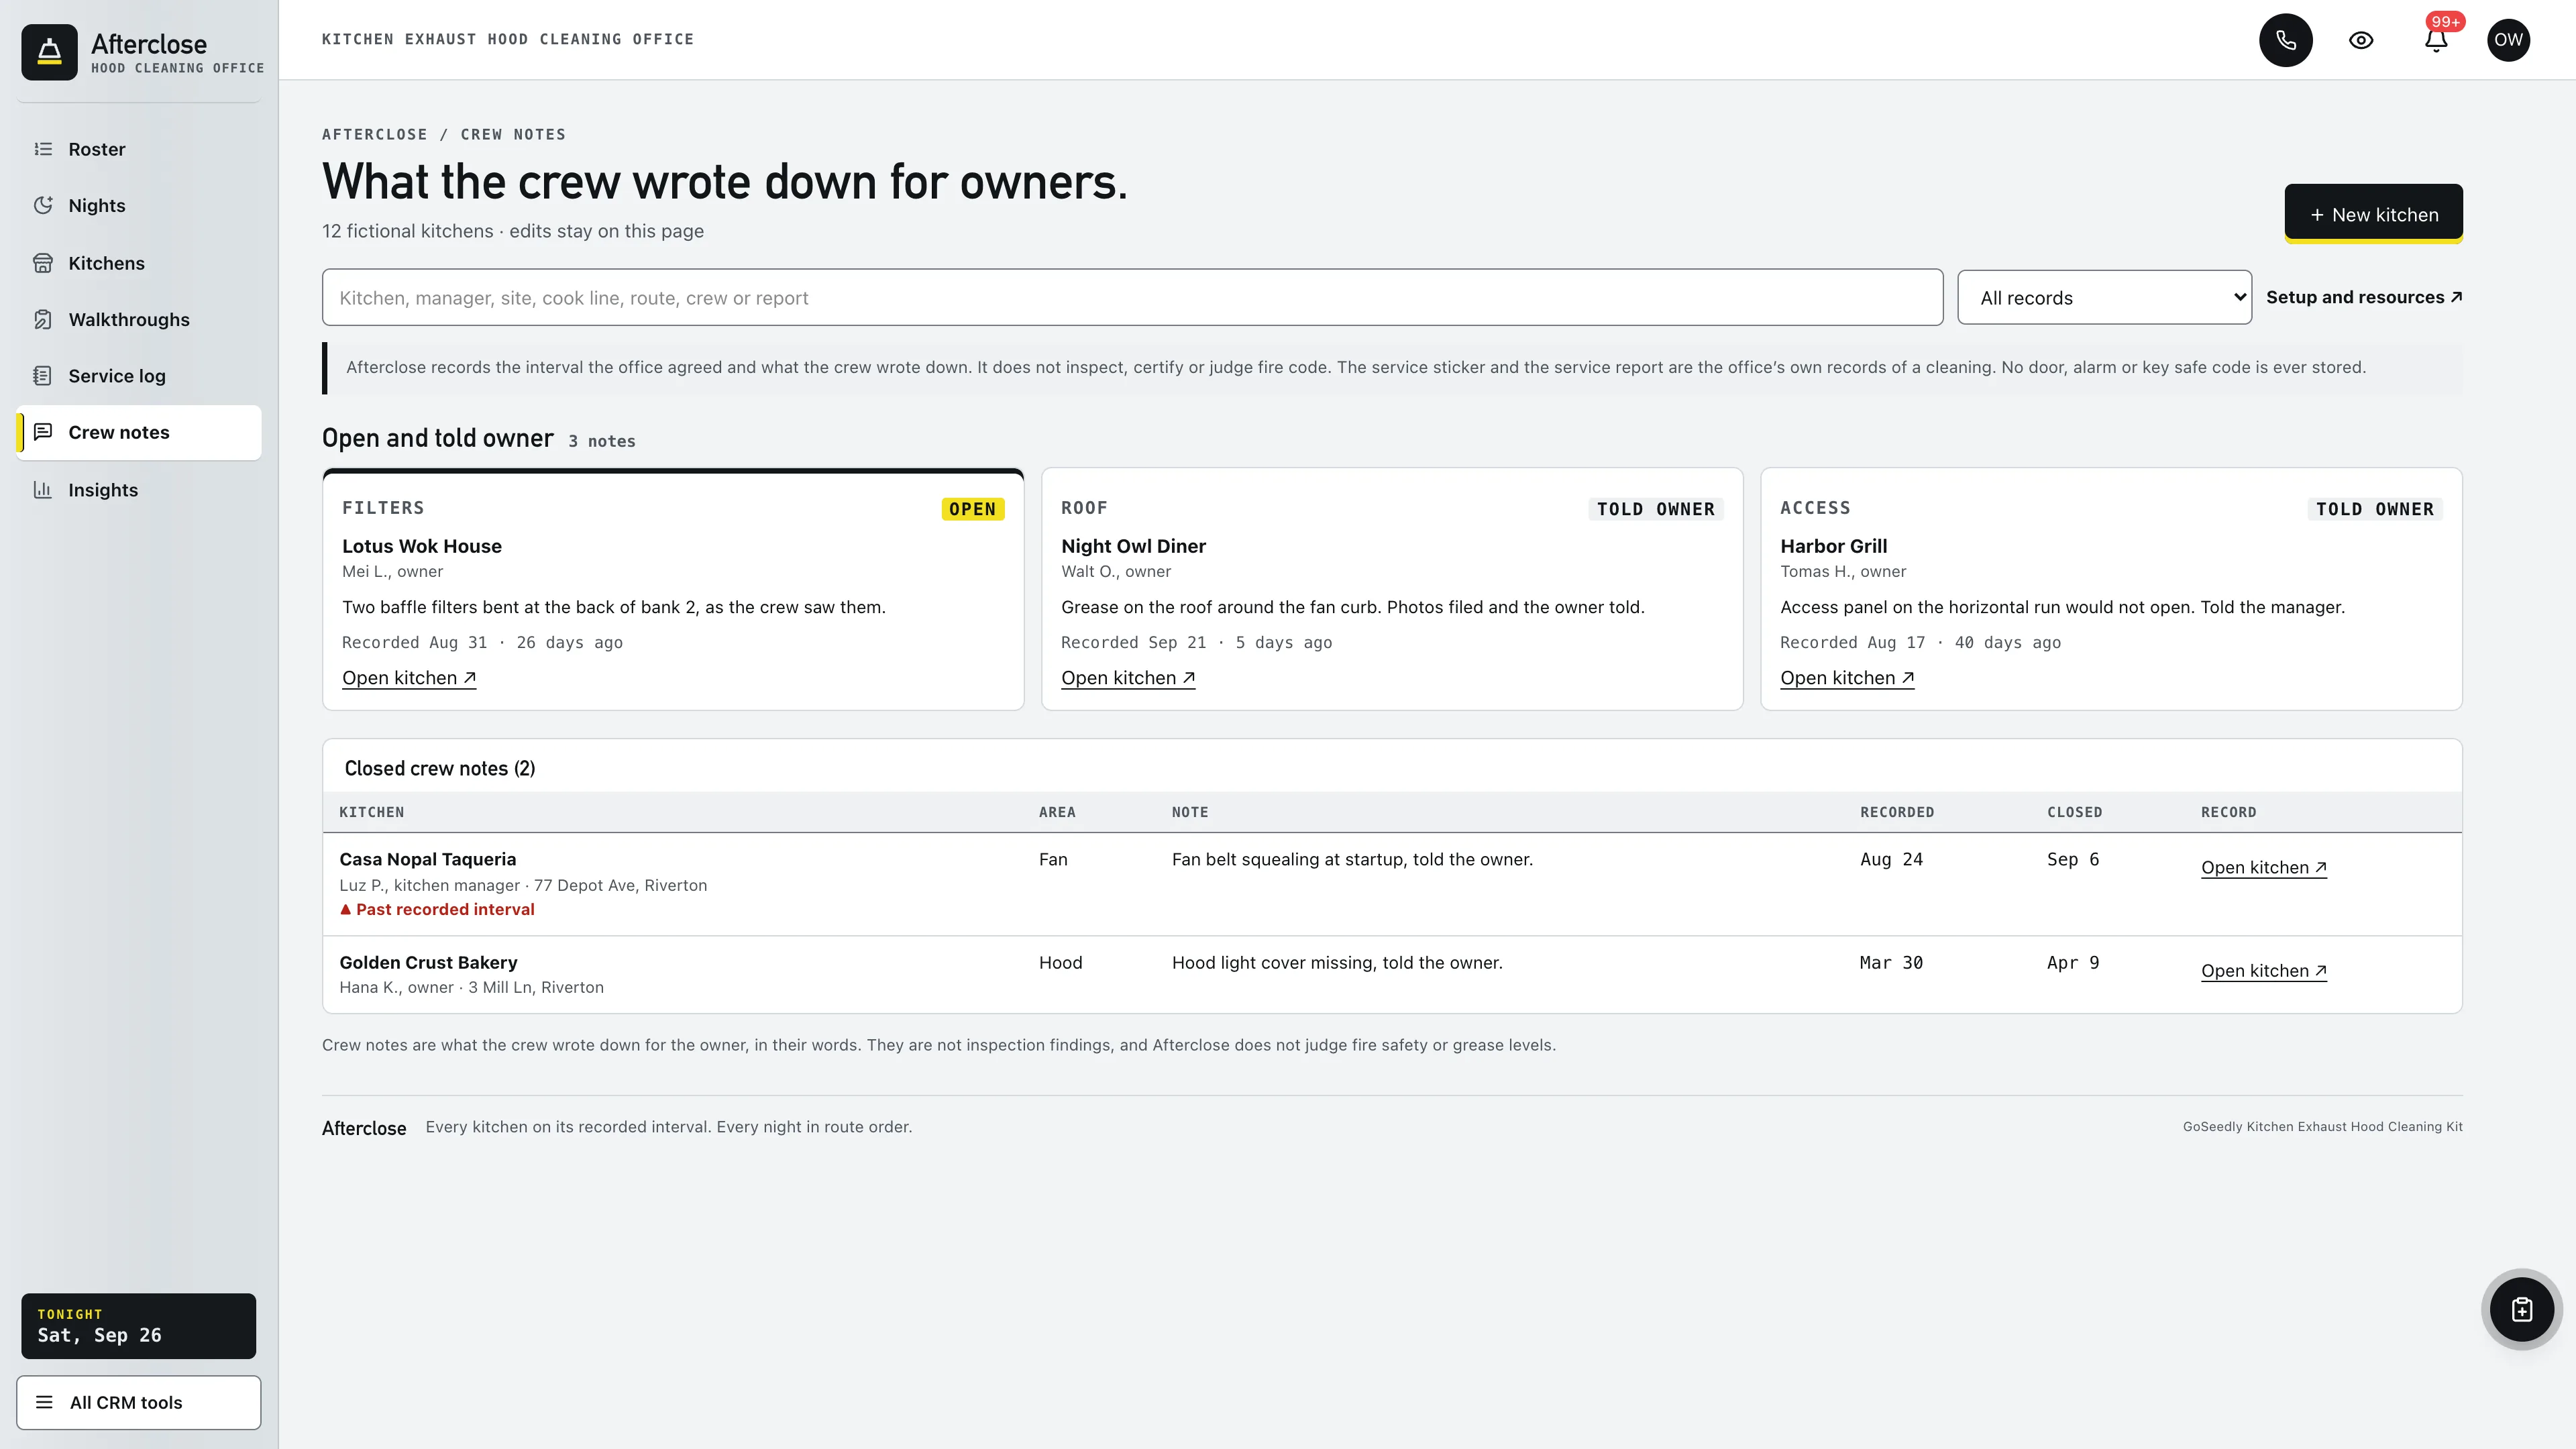Click the Crew notes chat icon
2576x1449 pixels.
click(x=43, y=432)
